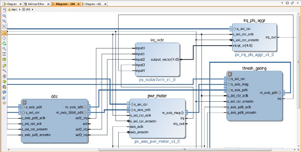
Task: Click the Validate Design checkmark icon
Action: pos(4,81)
